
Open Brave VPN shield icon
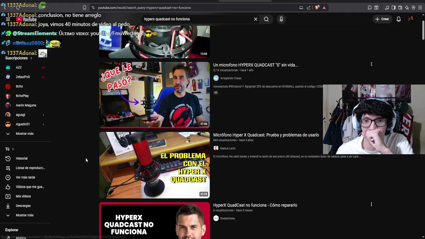413,8
